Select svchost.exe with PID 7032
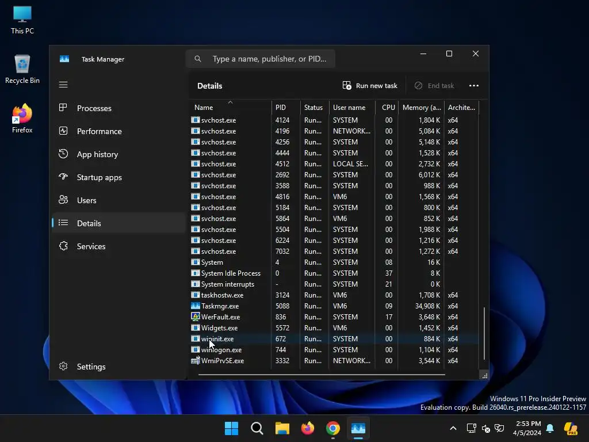 click(x=334, y=251)
